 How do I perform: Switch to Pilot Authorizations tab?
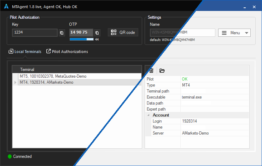coord(67,52)
